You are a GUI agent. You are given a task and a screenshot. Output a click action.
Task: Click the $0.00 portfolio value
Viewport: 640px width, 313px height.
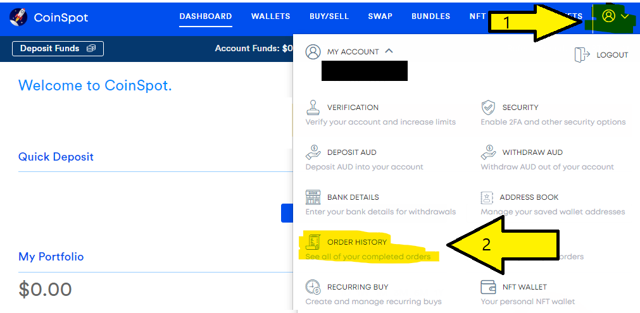(x=46, y=290)
